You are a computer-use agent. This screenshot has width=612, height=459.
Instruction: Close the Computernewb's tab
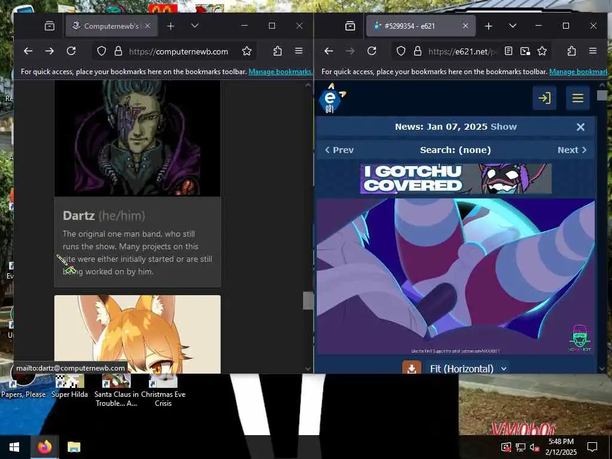[x=148, y=26]
